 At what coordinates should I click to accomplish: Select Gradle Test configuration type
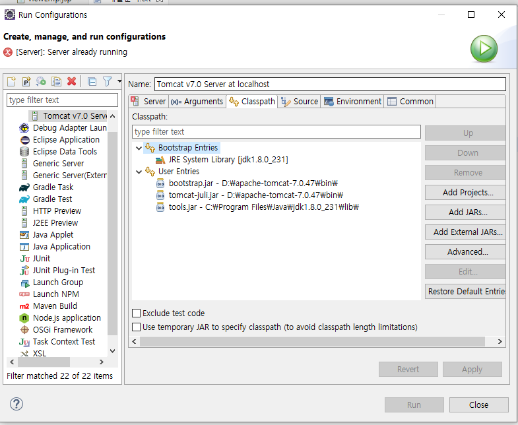coord(46,199)
